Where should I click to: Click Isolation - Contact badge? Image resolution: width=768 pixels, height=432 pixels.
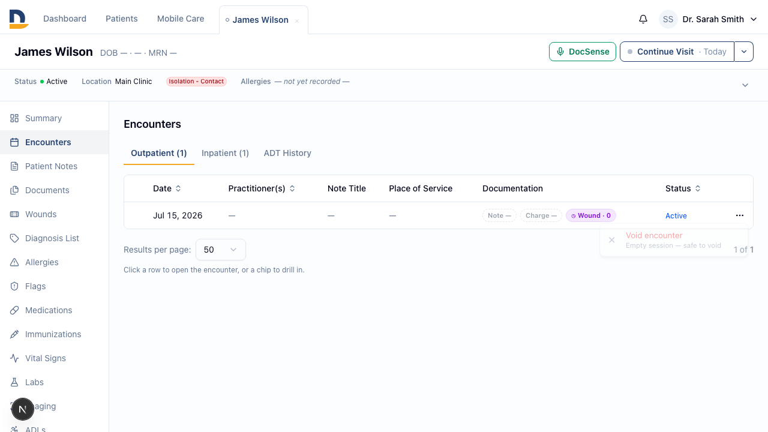point(196,82)
